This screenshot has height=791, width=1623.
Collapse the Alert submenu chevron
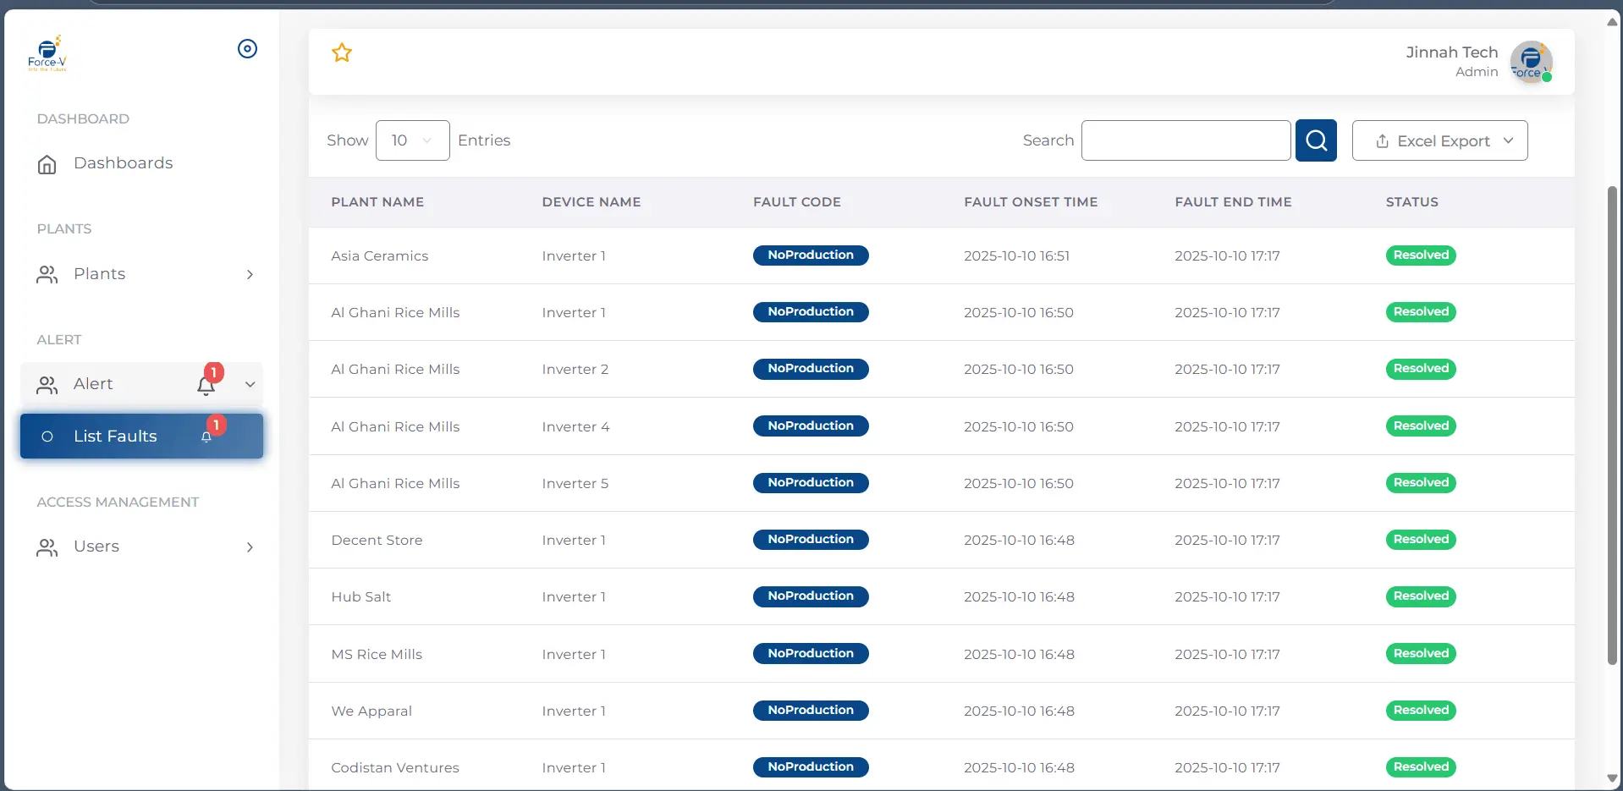pos(250,384)
